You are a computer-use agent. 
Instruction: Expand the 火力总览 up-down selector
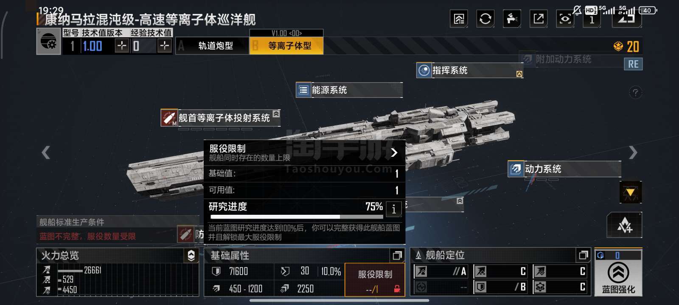point(191,255)
